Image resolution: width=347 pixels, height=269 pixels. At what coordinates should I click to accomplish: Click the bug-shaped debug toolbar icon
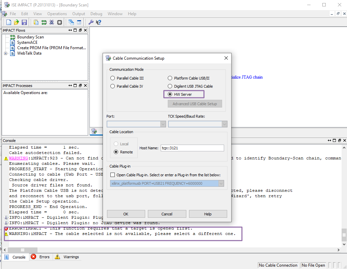coord(52,22)
